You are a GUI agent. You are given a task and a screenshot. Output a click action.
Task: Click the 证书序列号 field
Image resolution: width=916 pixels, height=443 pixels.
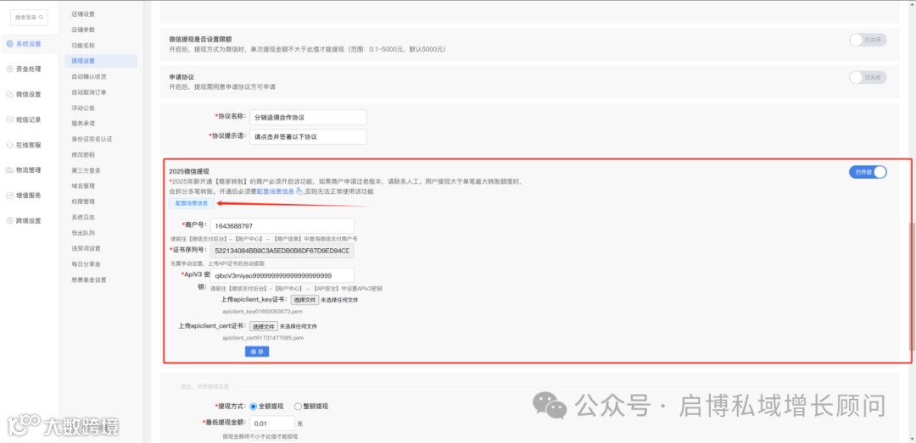pos(282,251)
